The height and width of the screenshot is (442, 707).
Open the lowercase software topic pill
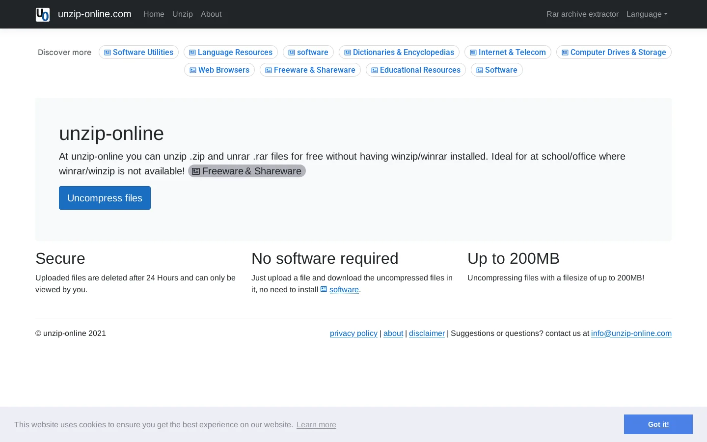308,52
